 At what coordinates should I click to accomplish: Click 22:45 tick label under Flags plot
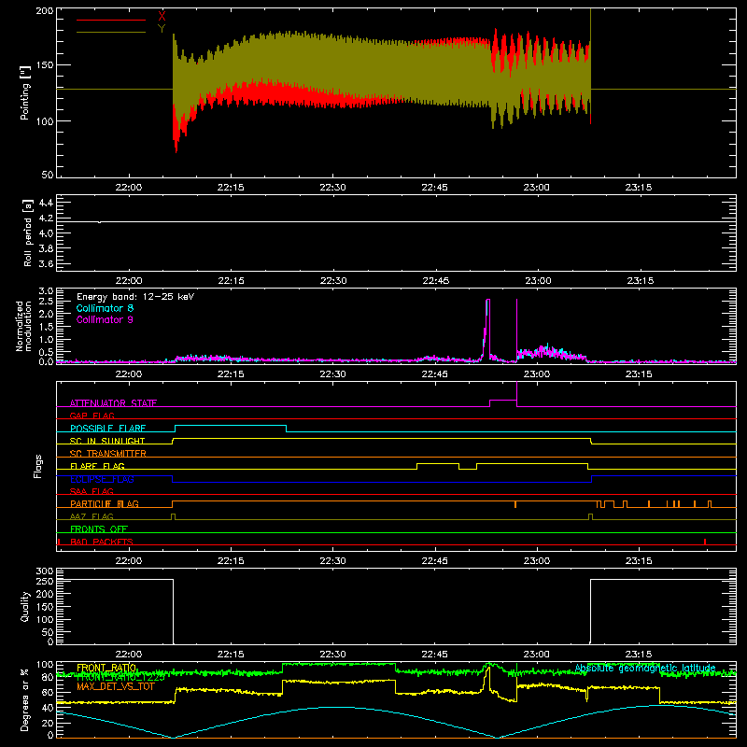(x=435, y=561)
